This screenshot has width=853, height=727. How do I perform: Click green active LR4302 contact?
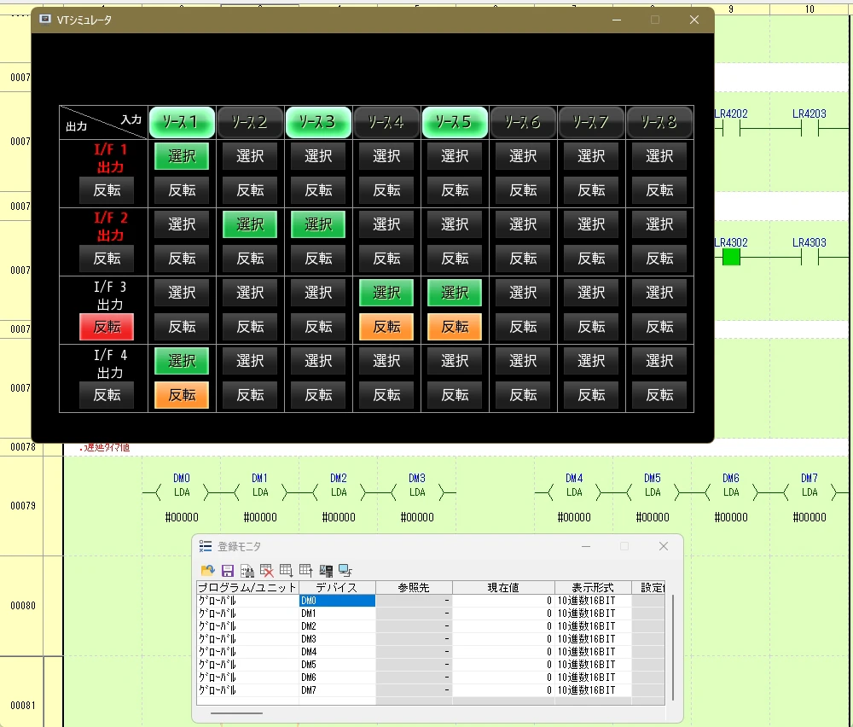click(x=731, y=257)
